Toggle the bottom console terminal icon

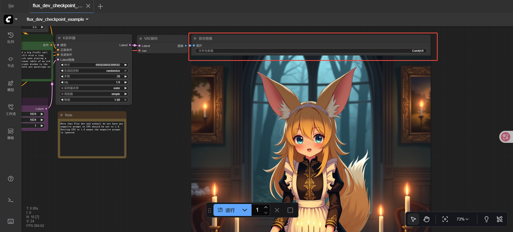pos(11,200)
